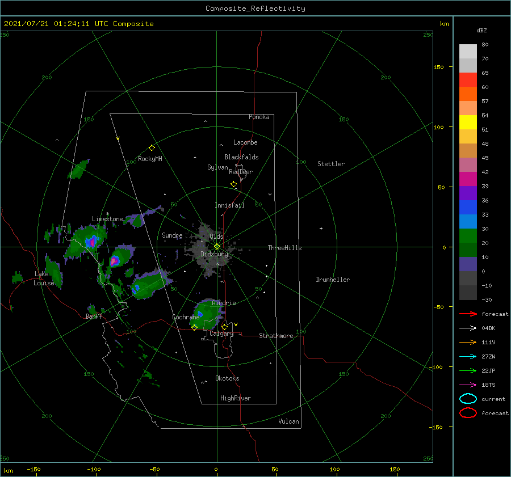Image resolution: width=511 pixels, height=477 pixels.
Task: Select the blue 36 dBZ swatch
Action: click(468, 207)
